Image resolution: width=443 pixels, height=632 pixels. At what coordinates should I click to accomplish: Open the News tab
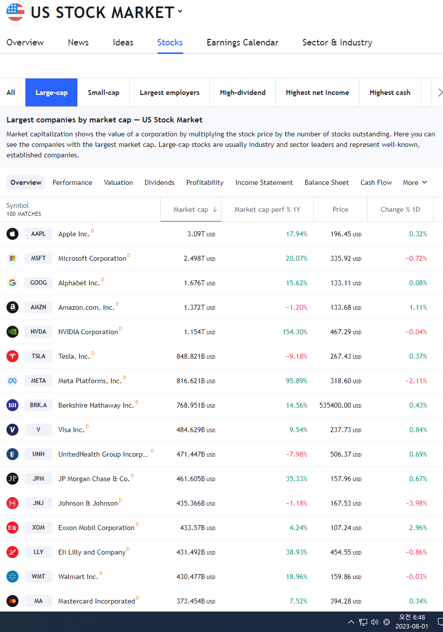[x=78, y=42]
